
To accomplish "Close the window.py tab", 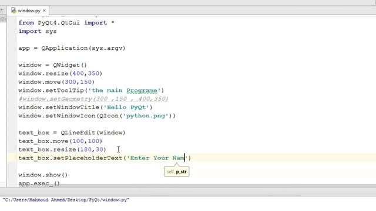I will click(x=45, y=11).
